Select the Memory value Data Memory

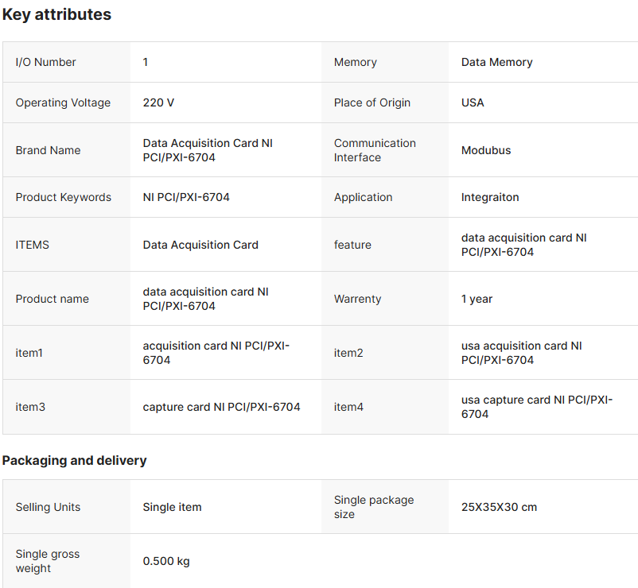tap(497, 62)
